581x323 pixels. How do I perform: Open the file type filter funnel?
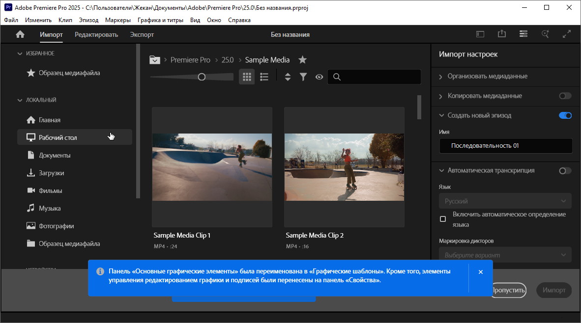[303, 77]
